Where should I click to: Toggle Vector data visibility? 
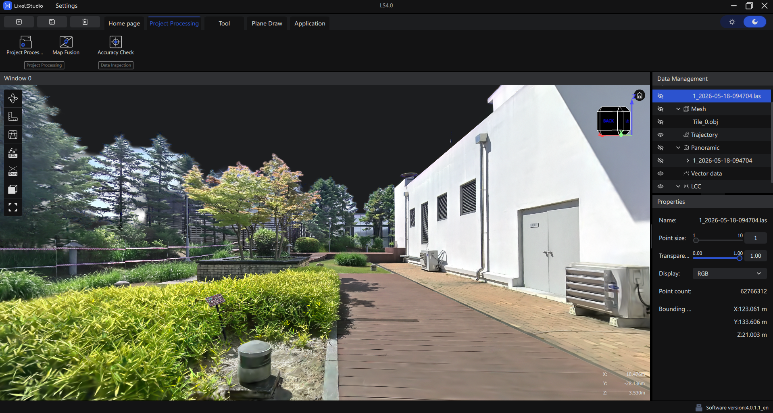[660, 173]
